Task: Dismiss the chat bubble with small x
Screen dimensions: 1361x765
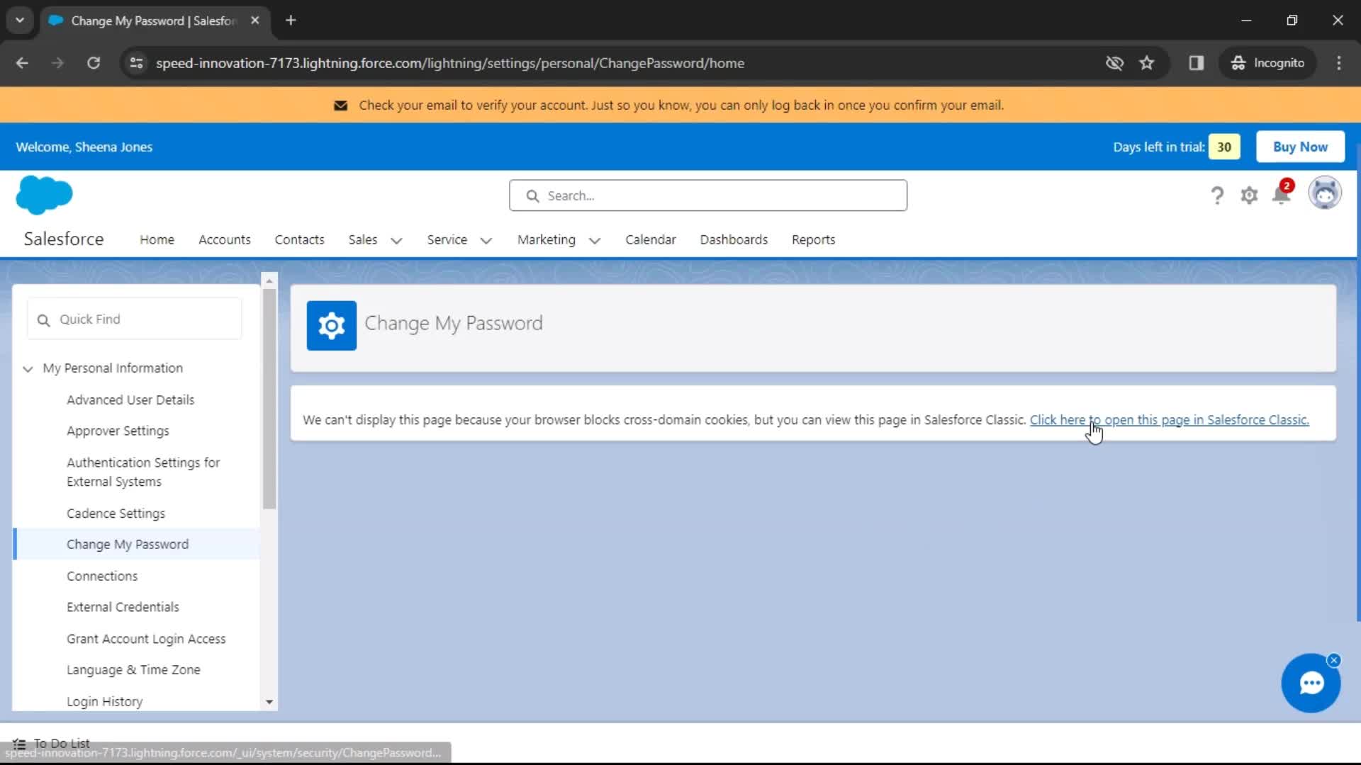Action: 1334,660
